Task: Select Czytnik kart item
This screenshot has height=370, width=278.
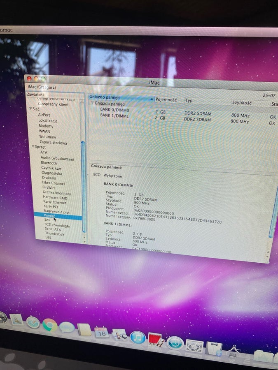Action: pos(51,168)
